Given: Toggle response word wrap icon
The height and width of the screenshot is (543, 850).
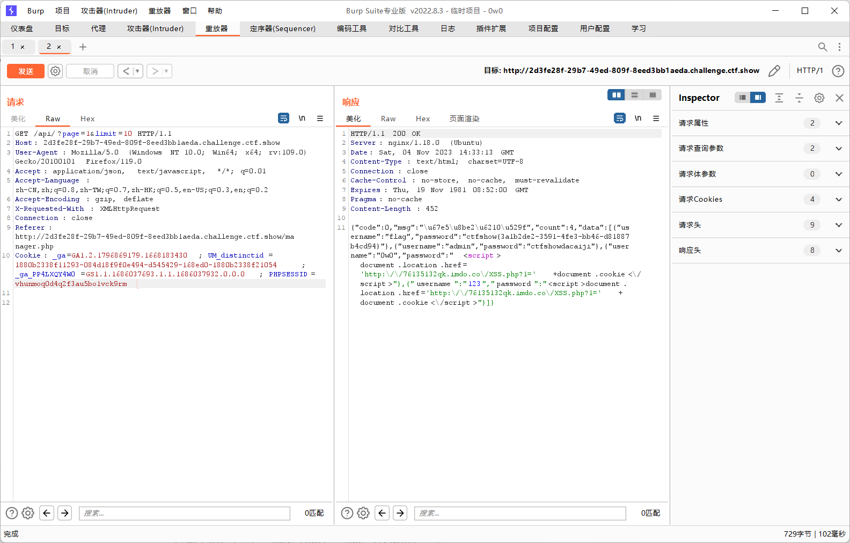Looking at the screenshot, I should pos(620,118).
